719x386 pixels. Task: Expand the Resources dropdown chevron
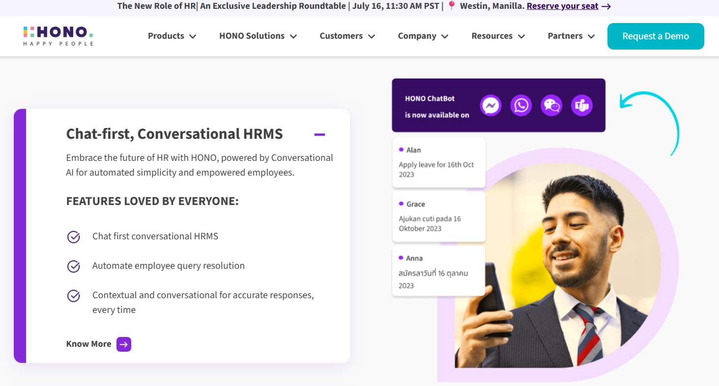521,36
